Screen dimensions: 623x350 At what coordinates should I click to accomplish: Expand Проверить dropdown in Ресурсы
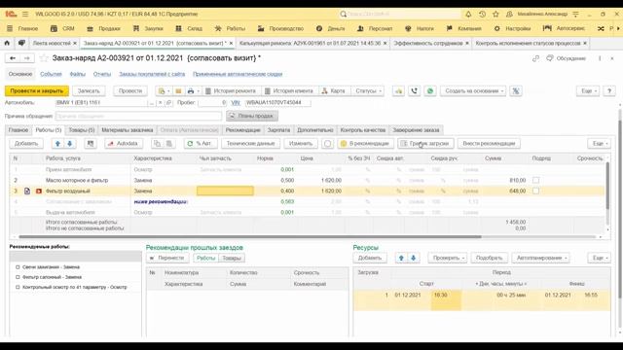coord(449,258)
